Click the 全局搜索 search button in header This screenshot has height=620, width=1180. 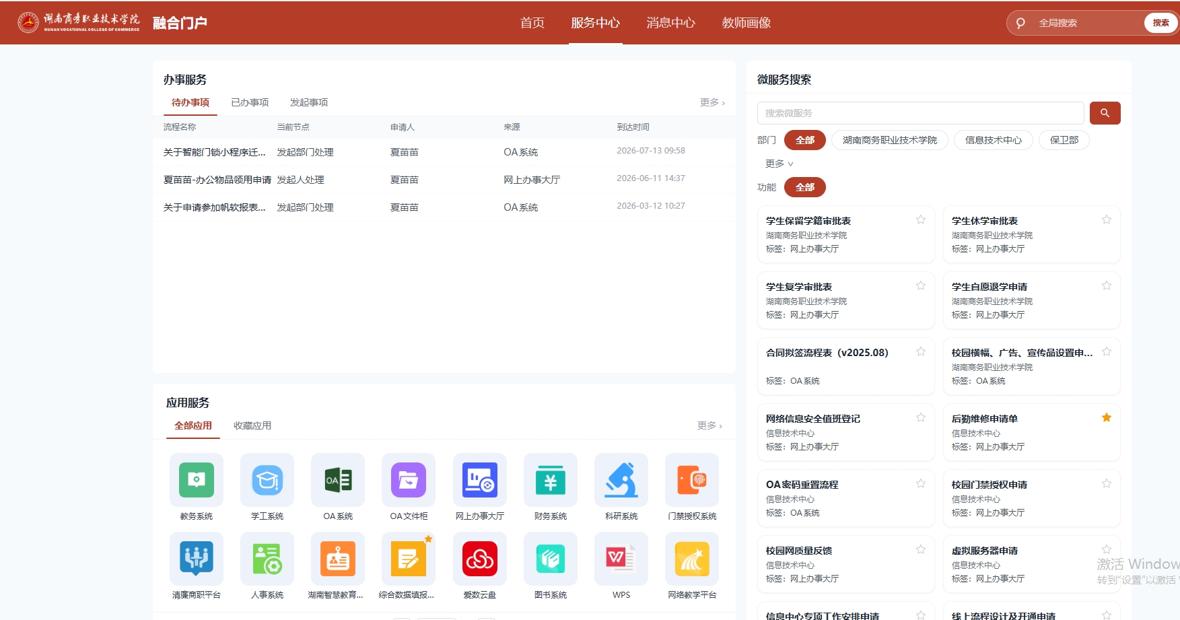coord(1160,23)
